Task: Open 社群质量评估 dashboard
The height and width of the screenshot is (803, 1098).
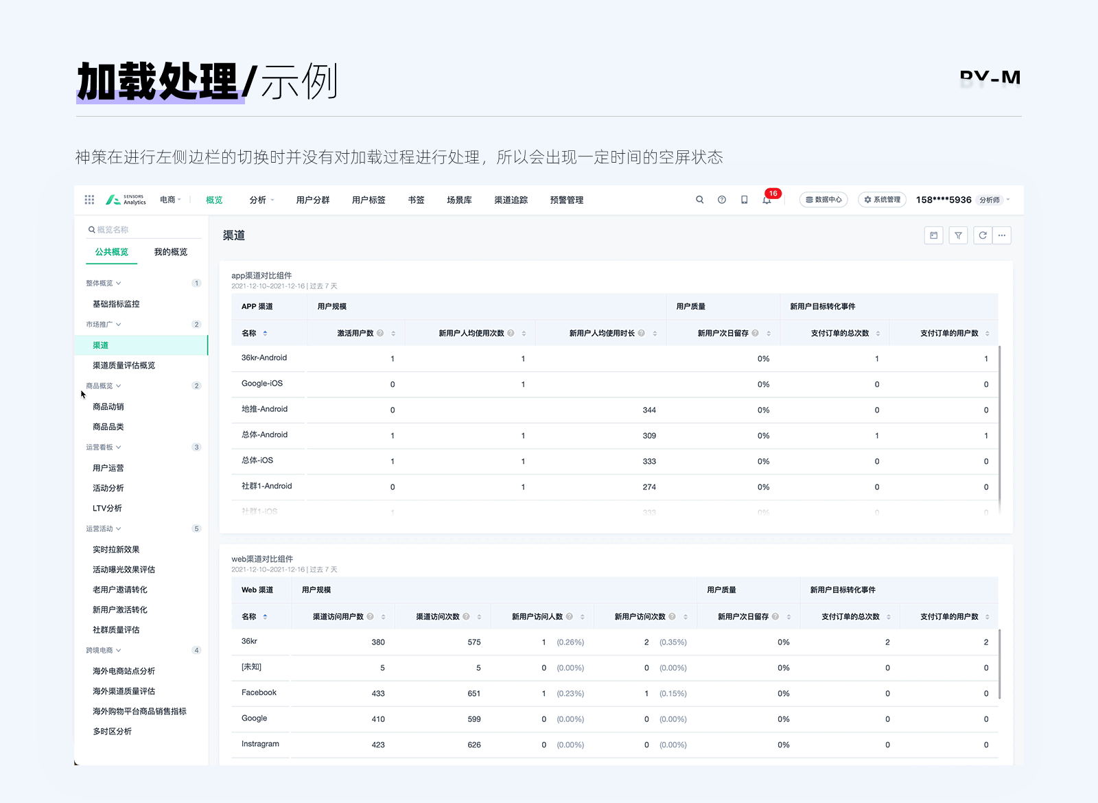Action: [x=116, y=630]
